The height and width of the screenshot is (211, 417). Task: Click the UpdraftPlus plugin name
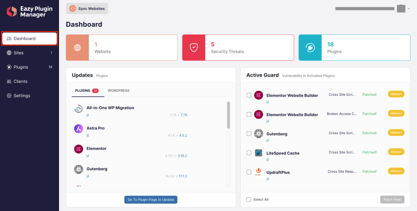278,172
